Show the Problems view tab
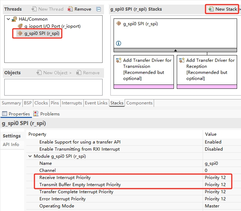This screenshot has width=241, height=211. pos(46,114)
